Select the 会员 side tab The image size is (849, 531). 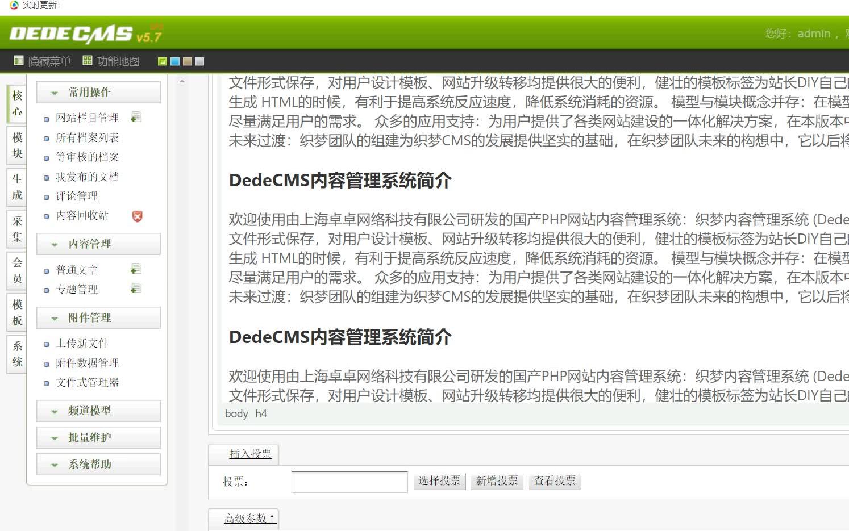17,271
